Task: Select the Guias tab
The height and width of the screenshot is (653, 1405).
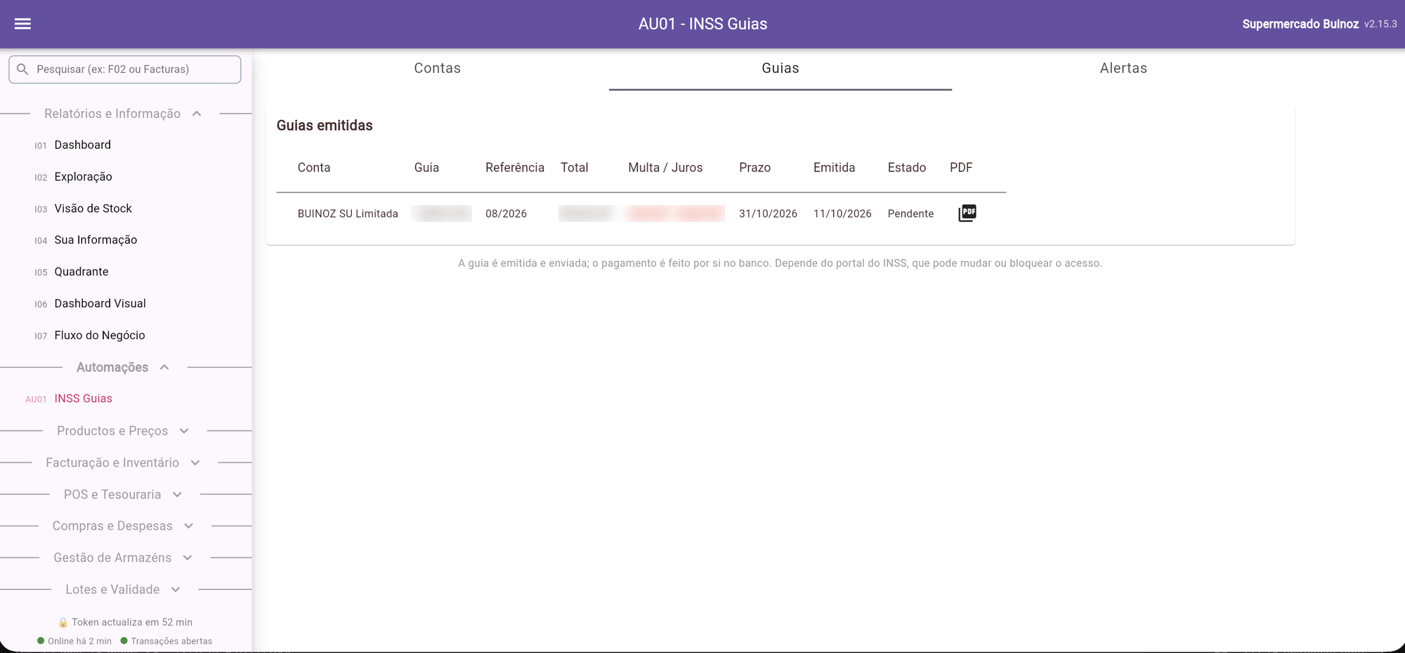Action: tap(780, 68)
